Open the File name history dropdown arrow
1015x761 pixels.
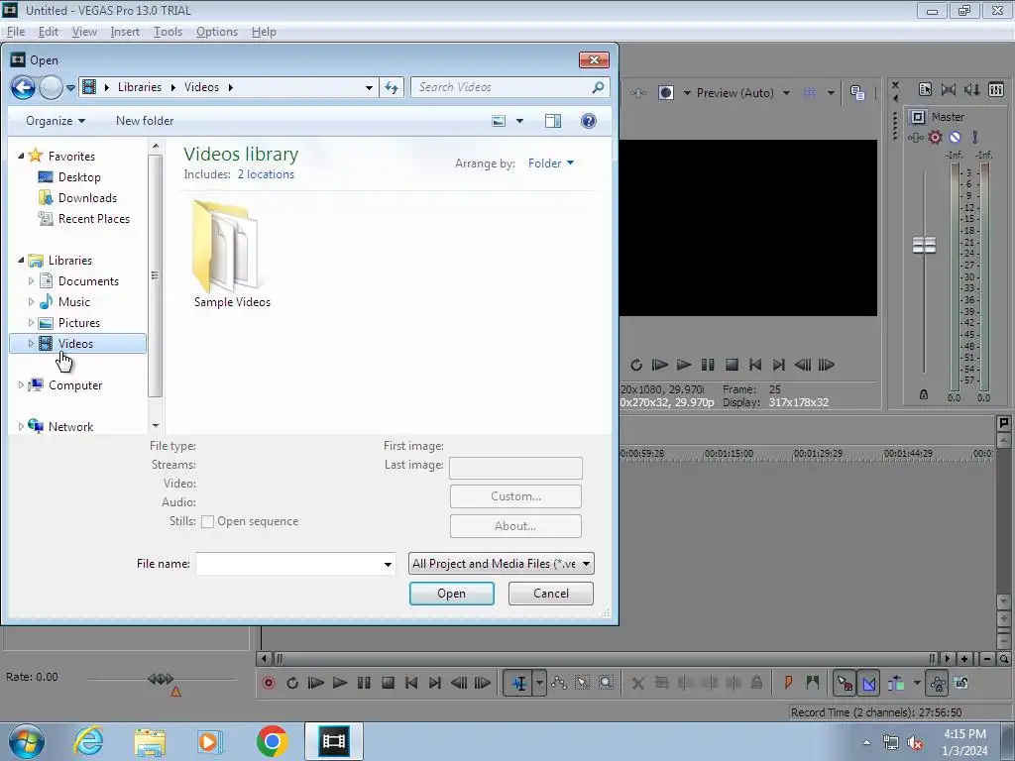coord(388,564)
